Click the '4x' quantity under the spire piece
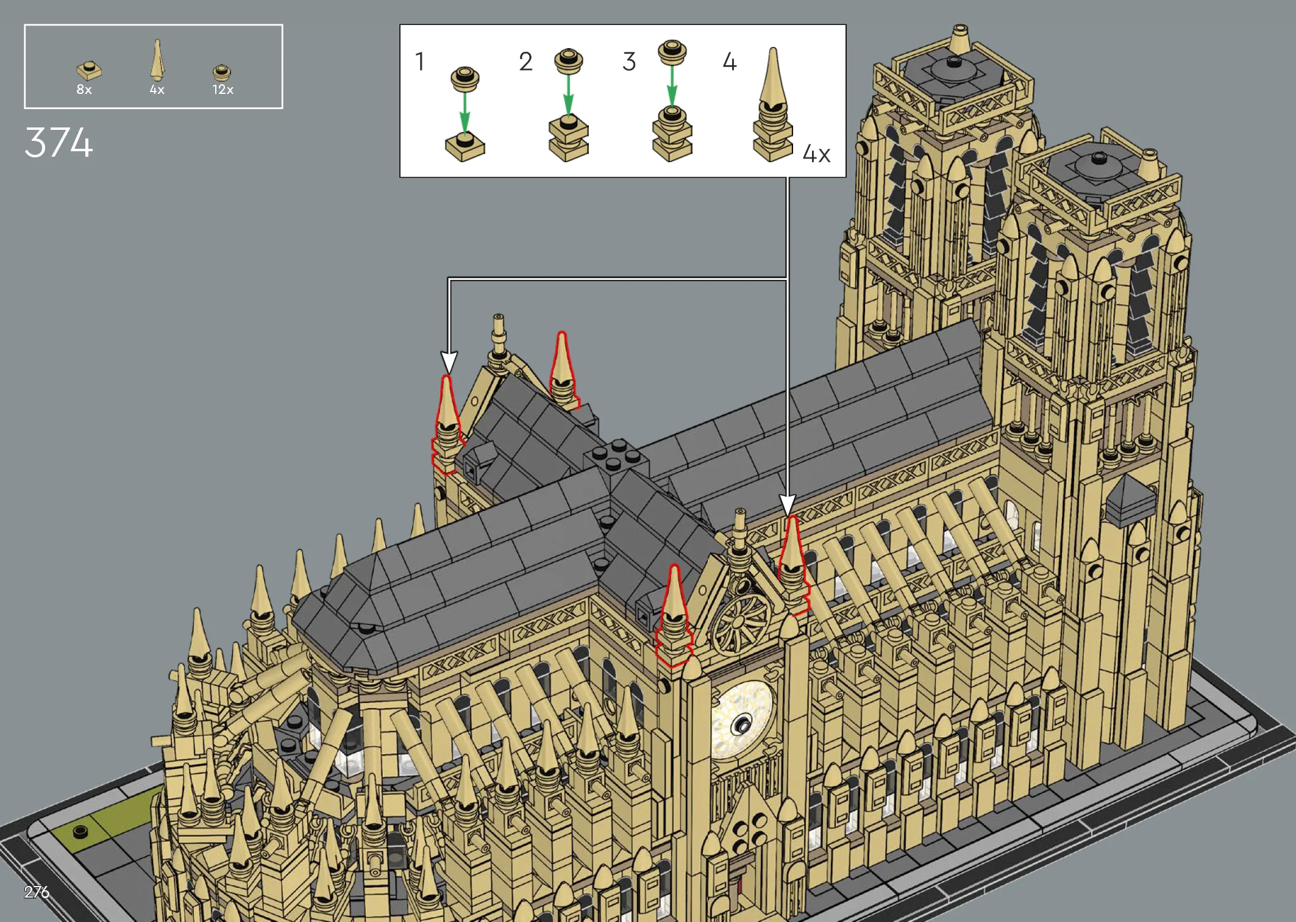This screenshot has width=1296, height=922. (x=157, y=90)
